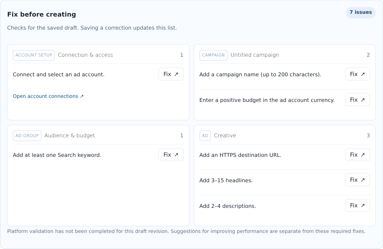This screenshot has height=249, width=383.
Task: Click 'Add an HTTPS destination URL.' text
Action: click(240, 155)
